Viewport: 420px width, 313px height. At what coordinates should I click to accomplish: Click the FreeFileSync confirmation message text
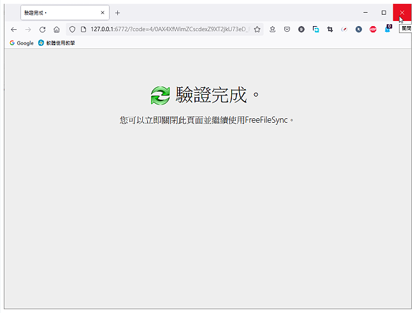(206, 120)
